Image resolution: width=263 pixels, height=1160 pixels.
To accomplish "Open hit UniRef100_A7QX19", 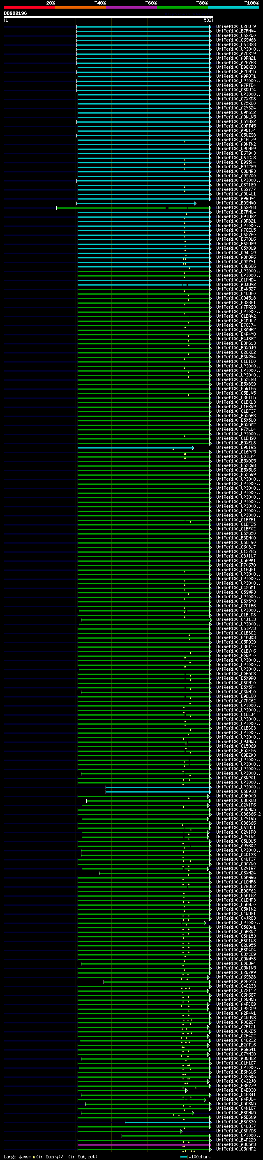I will [236, 53].
